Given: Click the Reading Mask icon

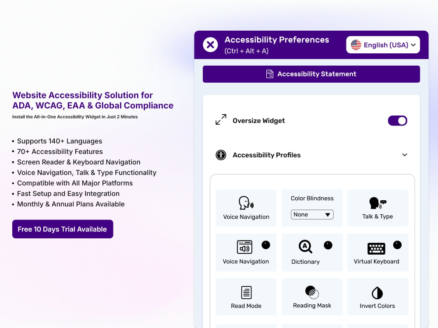Looking at the screenshot, I should [312, 292].
